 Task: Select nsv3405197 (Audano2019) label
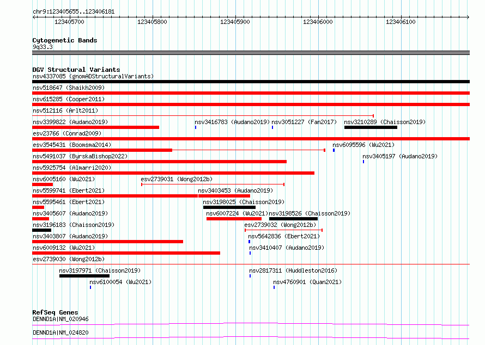pyautogui.click(x=400, y=156)
